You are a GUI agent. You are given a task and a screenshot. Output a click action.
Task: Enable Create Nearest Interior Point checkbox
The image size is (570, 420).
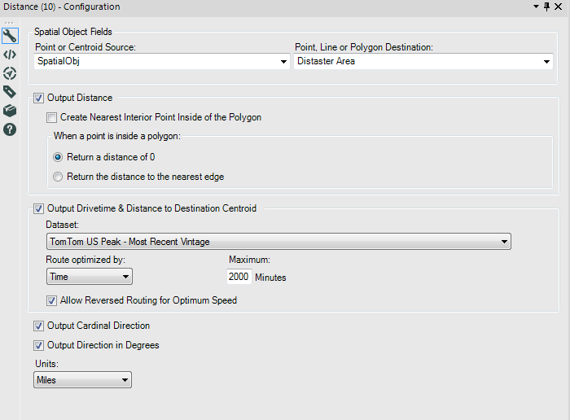[x=51, y=118]
